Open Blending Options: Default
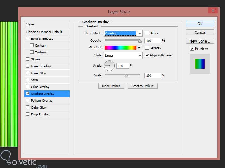The image size is (225, 168). pyautogui.click(x=47, y=32)
